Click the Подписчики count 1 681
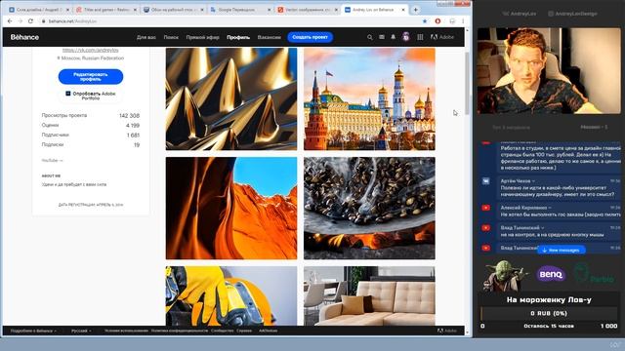The width and height of the screenshot is (625, 351). point(133,136)
